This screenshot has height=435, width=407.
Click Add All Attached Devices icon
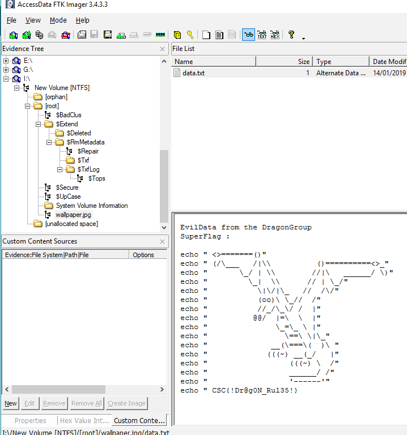(27, 35)
